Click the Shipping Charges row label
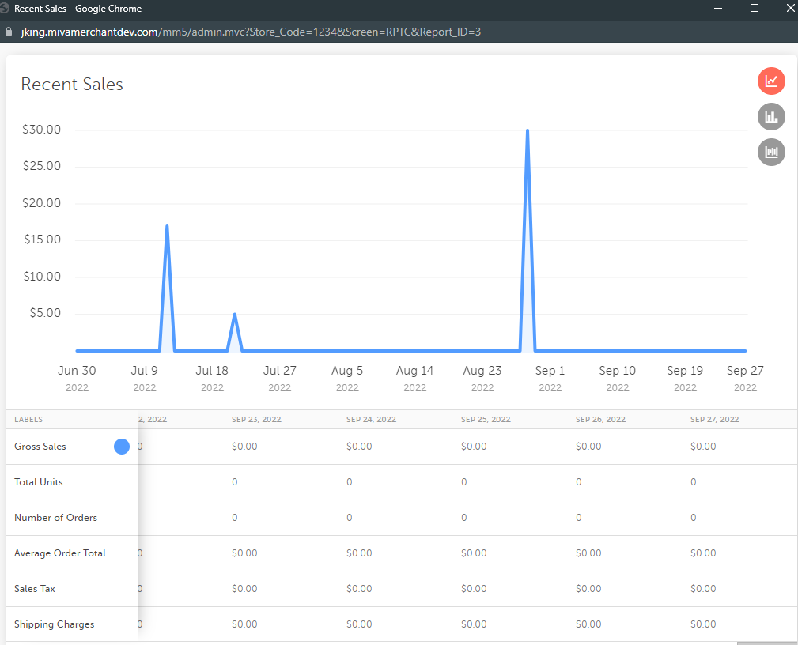This screenshot has height=645, width=798. tap(54, 624)
